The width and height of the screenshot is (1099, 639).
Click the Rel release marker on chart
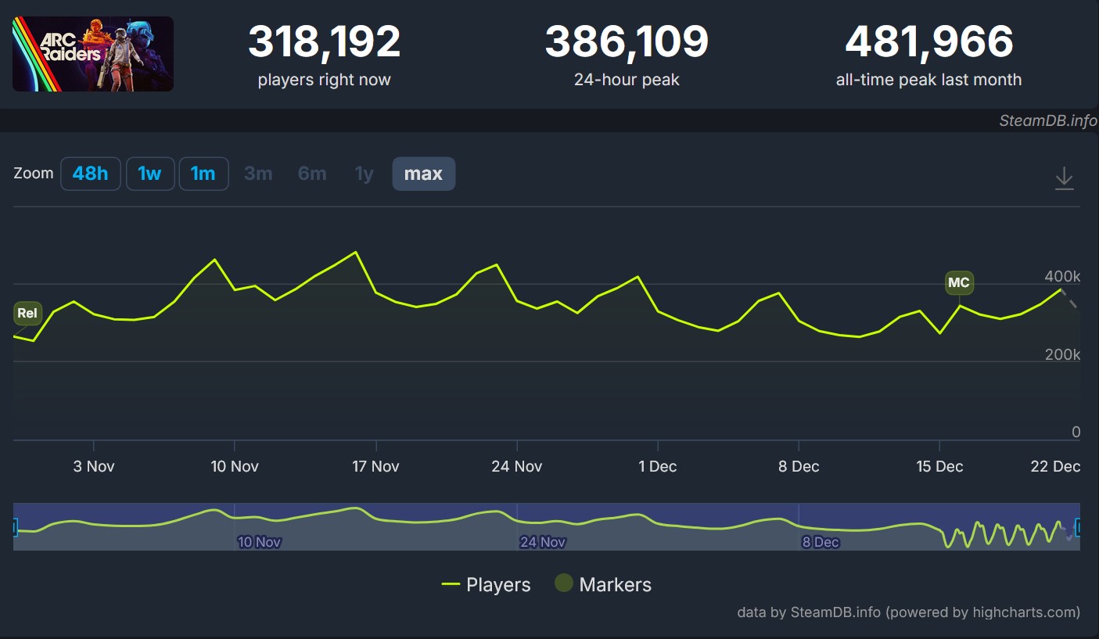27,314
